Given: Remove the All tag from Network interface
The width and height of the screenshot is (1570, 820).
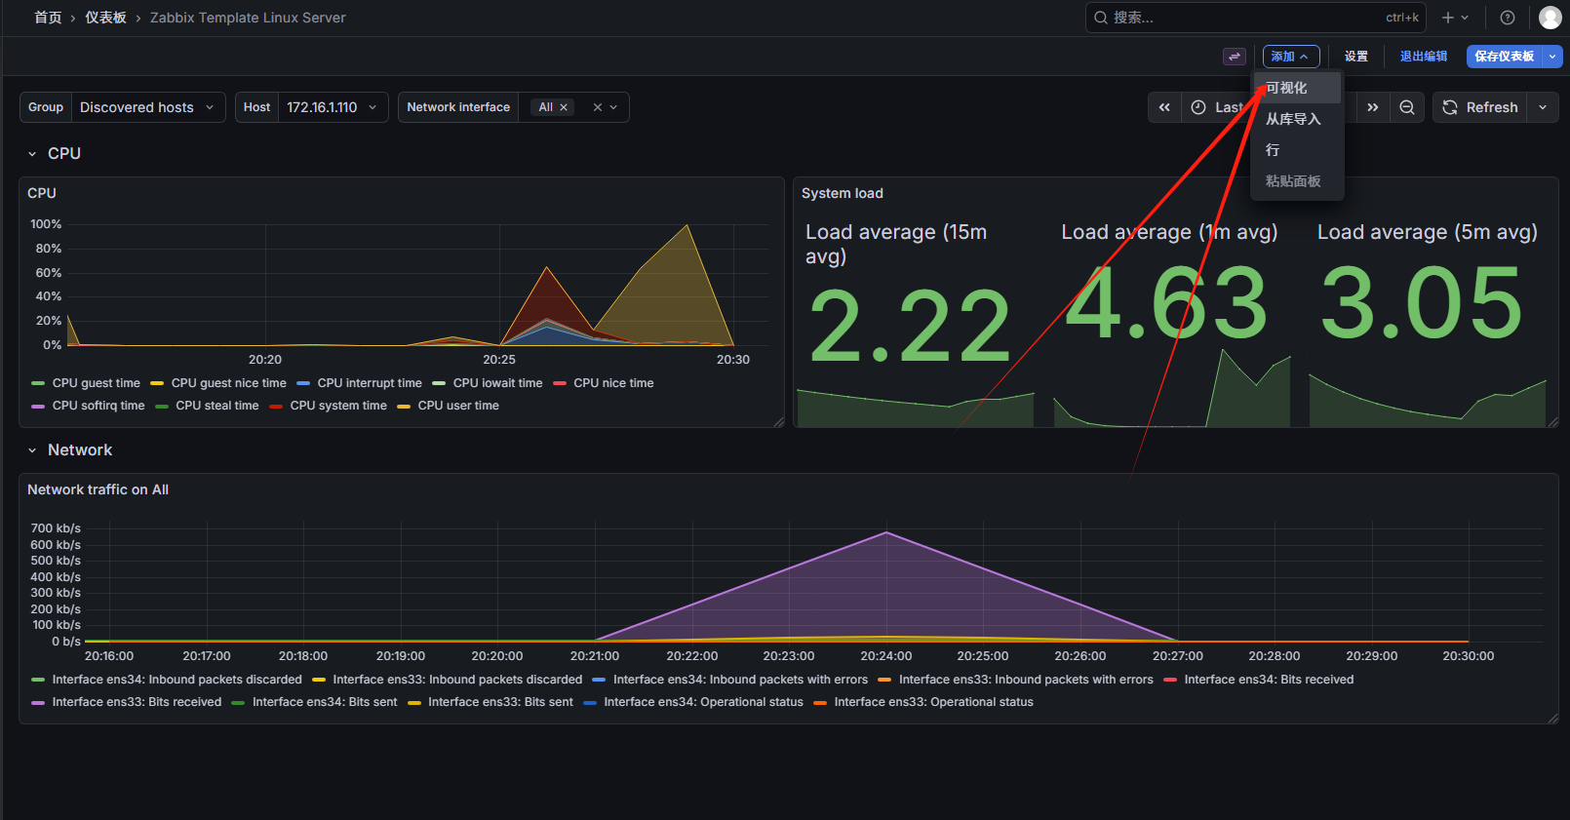Looking at the screenshot, I should click(x=564, y=107).
